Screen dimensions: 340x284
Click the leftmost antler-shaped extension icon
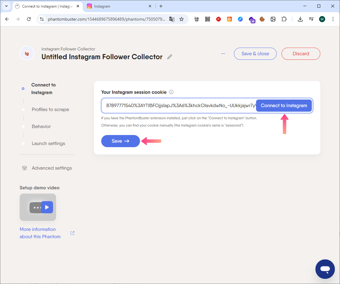[x=197, y=19]
